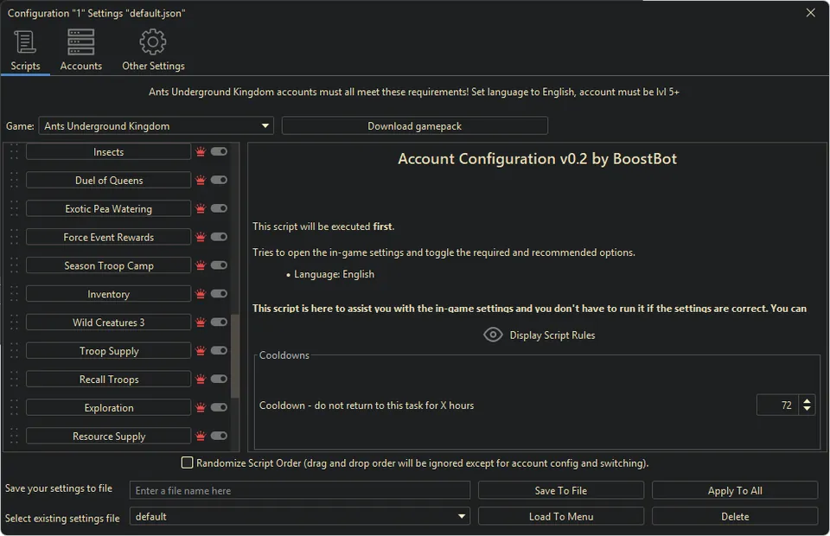Select the Inventory script
The width and height of the screenshot is (830, 536).
(x=109, y=294)
